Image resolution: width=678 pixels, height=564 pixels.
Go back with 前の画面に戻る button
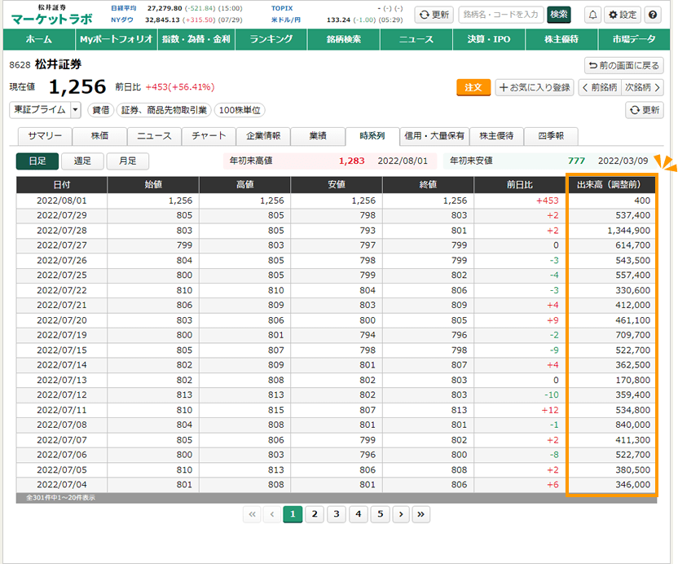624,66
